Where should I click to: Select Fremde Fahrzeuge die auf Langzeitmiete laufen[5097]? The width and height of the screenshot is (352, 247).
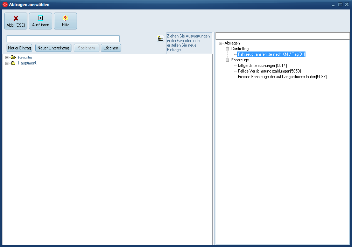[282, 77]
